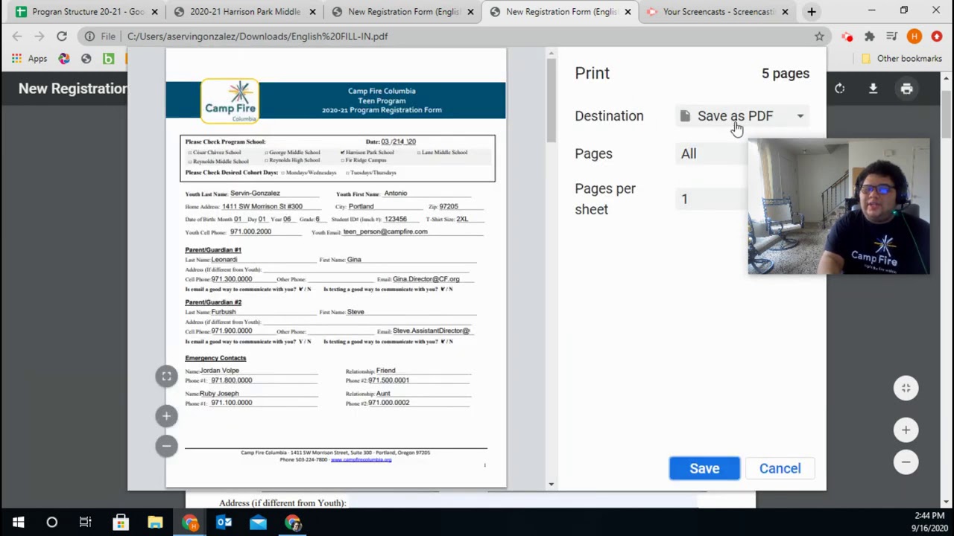Open the Windows Start menu

click(x=18, y=523)
